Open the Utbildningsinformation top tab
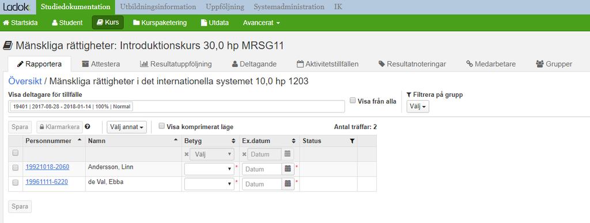This screenshot has height=223, width=590. point(158,7)
